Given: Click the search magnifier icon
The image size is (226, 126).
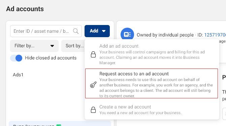Looking at the screenshot, I should pos(76,31).
